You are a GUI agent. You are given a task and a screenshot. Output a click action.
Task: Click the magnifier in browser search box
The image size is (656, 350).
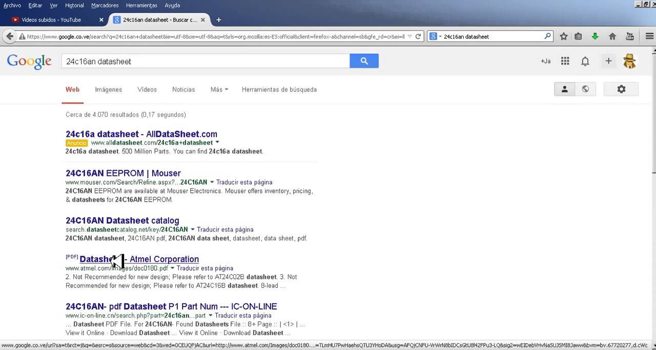pyautogui.click(x=547, y=36)
